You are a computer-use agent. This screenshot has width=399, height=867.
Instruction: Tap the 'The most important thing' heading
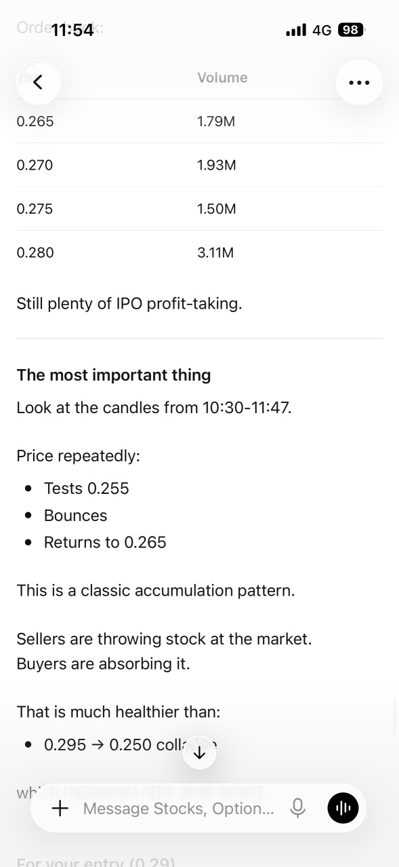click(x=114, y=375)
